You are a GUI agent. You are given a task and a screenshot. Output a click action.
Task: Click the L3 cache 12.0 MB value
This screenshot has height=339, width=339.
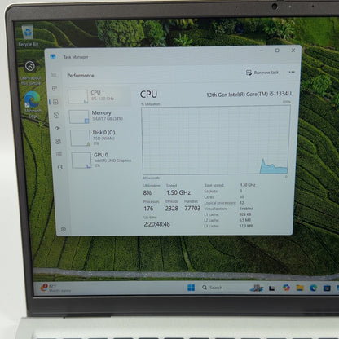(246, 226)
